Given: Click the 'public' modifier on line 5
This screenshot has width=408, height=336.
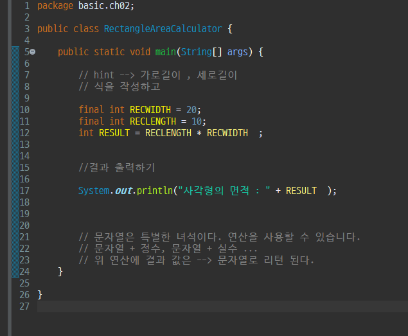Looking at the screenshot, I should pos(73,52).
